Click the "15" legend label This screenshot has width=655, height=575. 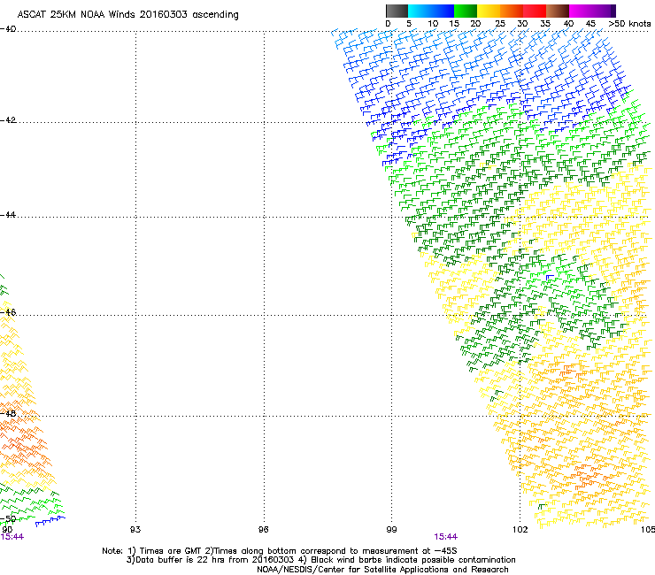pos(454,24)
